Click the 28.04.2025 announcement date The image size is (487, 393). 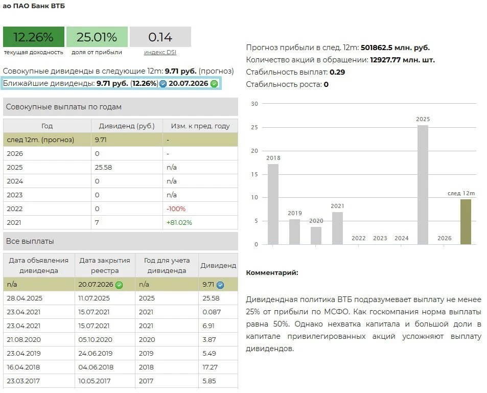(25, 298)
